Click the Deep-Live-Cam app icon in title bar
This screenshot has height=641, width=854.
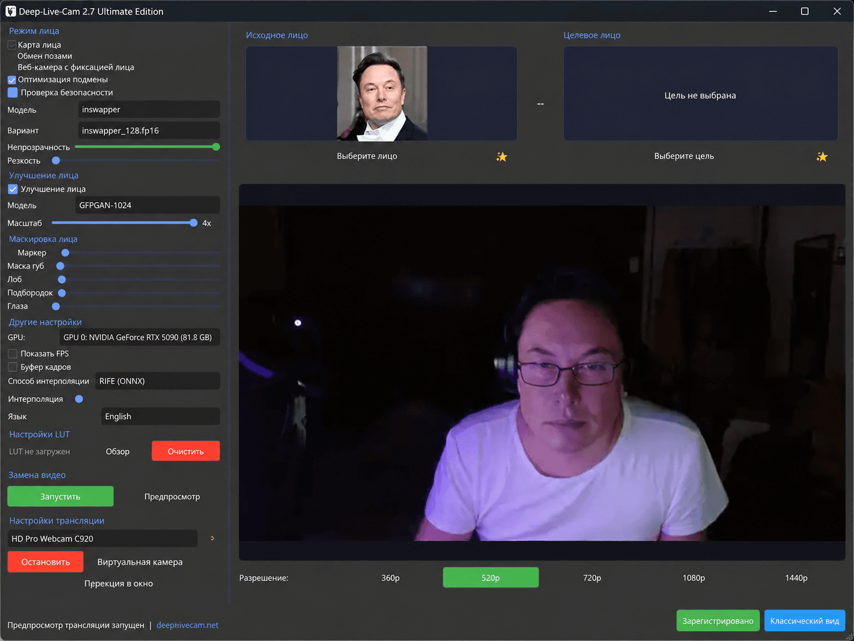click(10, 11)
